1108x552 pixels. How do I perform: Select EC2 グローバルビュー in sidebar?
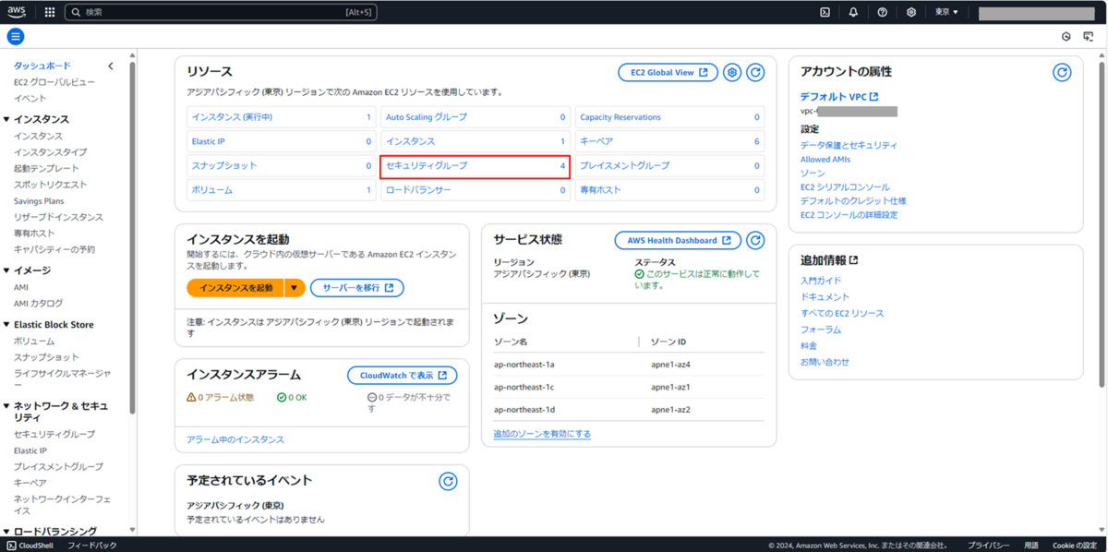tap(54, 82)
